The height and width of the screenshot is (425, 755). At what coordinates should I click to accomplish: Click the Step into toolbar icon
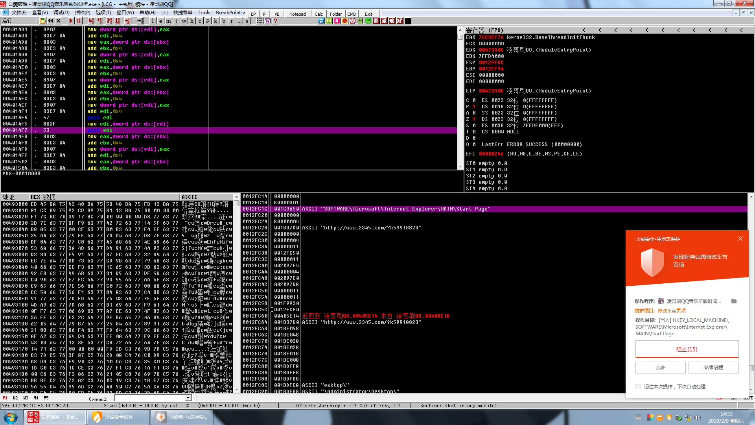pyautogui.click(x=92, y=21)
